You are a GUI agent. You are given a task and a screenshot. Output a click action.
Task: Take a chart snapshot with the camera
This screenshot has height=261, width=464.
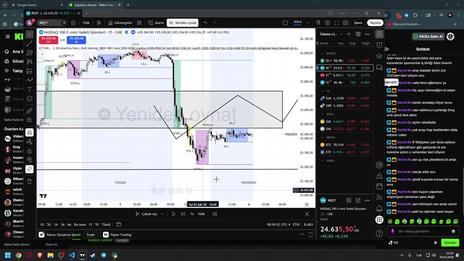pyautogui.click(x=346, y=22)
